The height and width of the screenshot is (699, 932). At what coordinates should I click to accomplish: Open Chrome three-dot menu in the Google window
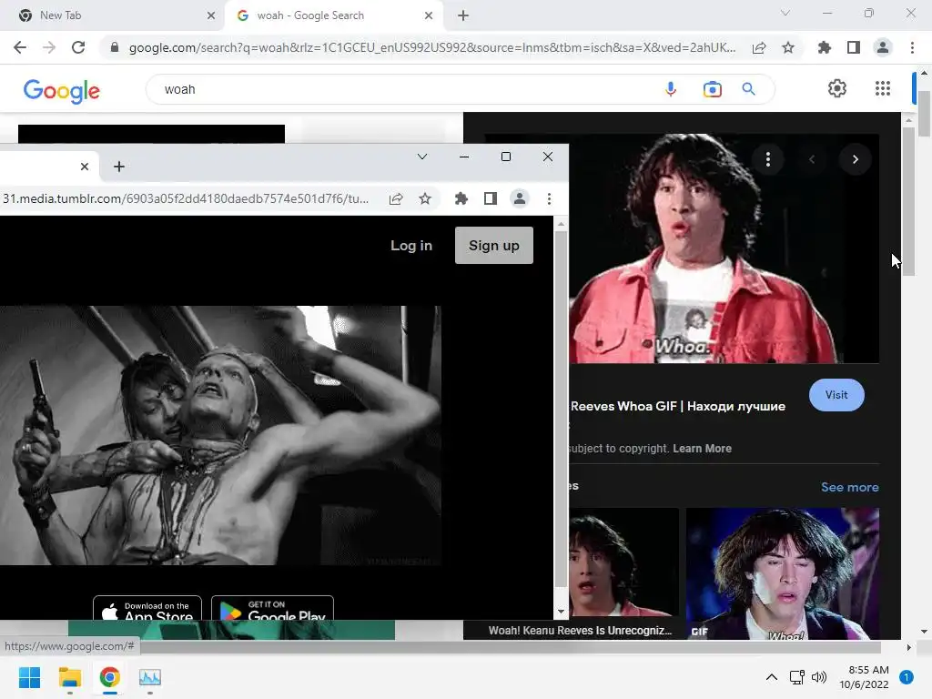pos(912,47)
